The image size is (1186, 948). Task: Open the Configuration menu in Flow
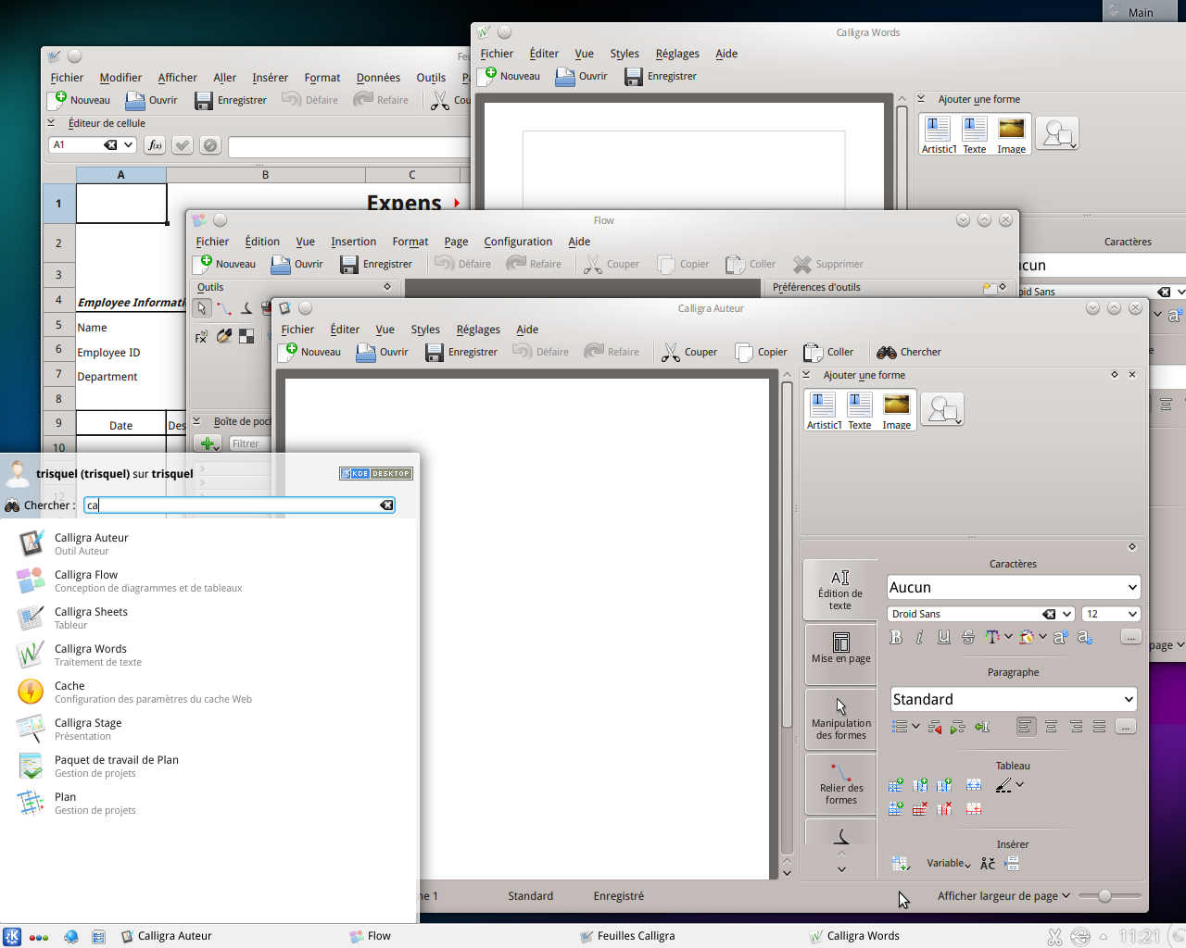pos(518,242)
